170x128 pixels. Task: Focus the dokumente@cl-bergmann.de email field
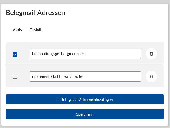coord(85,77)
